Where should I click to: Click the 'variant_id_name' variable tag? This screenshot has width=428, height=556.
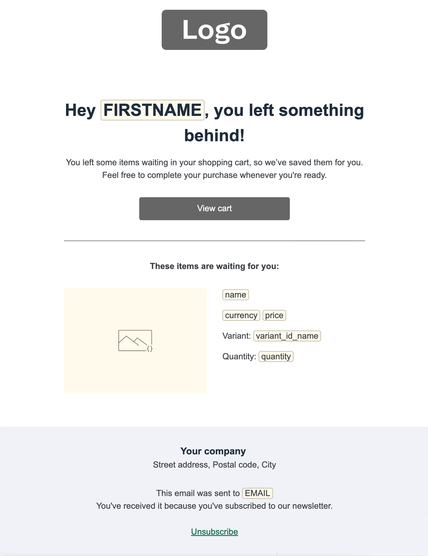(x=287, y=336)
